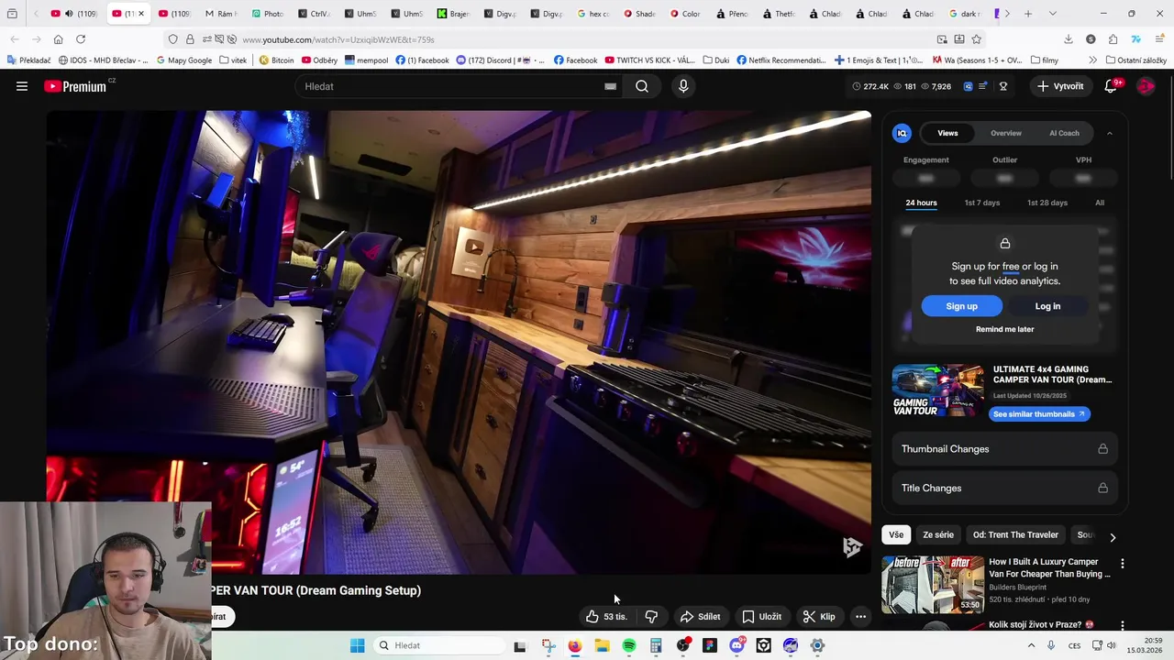Expand the locked Title Changes section
The height and width of the screenshot is (660, 1174).
1004,488
